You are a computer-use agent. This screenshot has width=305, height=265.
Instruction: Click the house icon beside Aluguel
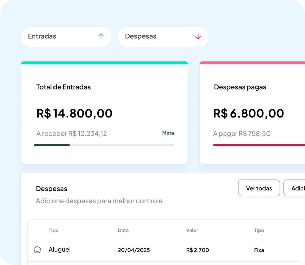pos(37,249)
